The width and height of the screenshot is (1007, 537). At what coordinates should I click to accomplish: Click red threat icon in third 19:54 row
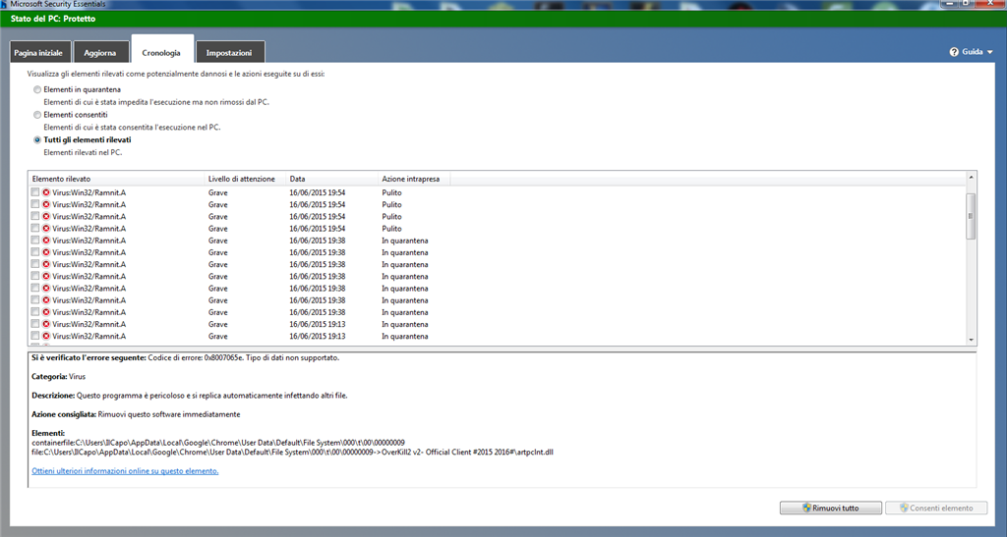point(46,217)
